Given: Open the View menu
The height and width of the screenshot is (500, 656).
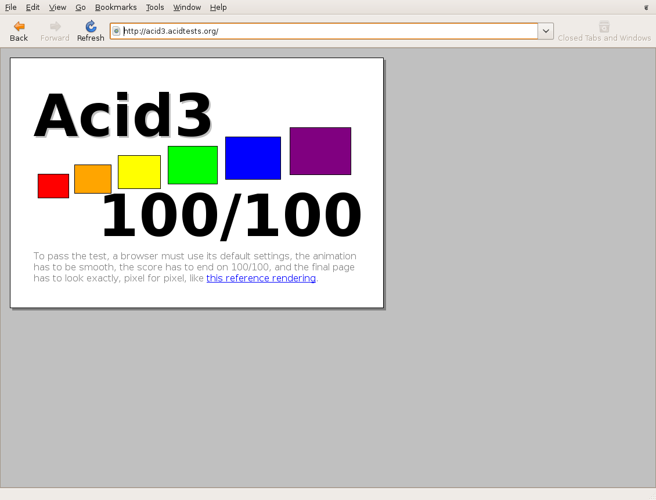Looking at the screenshot, I should point(57,7).
